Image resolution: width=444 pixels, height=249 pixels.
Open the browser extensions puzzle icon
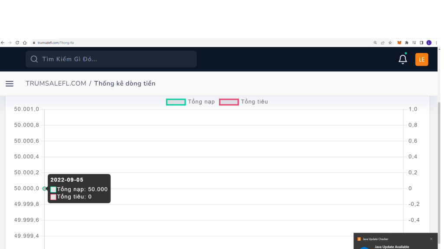tap(407, 43)
